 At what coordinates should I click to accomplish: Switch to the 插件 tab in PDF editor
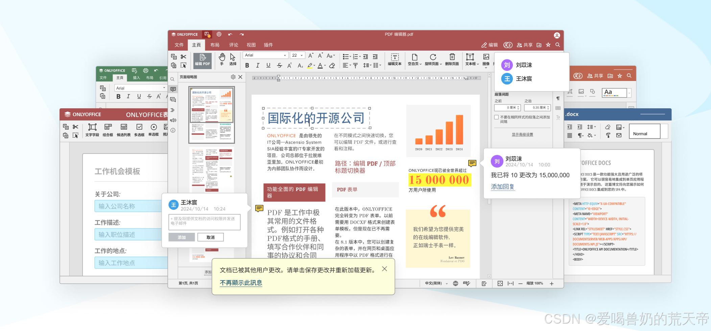click(268, 45)
